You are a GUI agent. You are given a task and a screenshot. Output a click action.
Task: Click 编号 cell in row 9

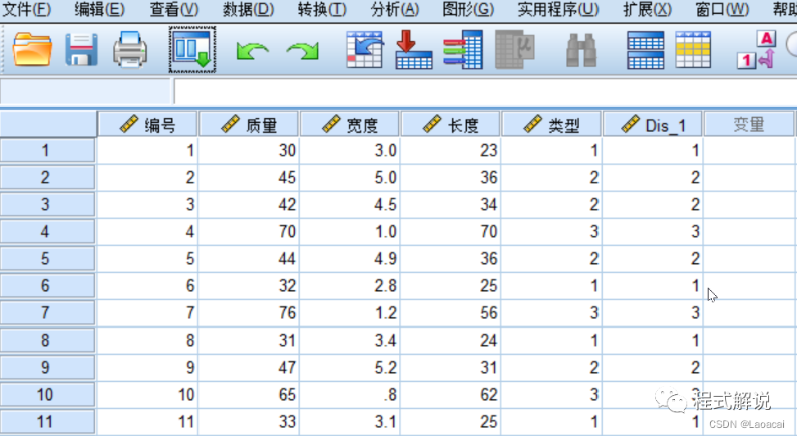coord(147,367)
